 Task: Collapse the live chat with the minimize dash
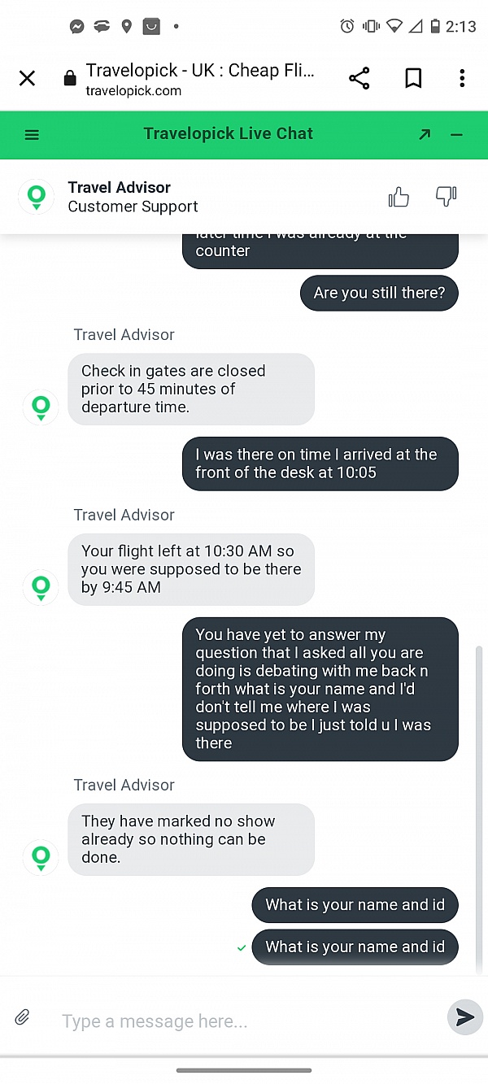point(456,134)
